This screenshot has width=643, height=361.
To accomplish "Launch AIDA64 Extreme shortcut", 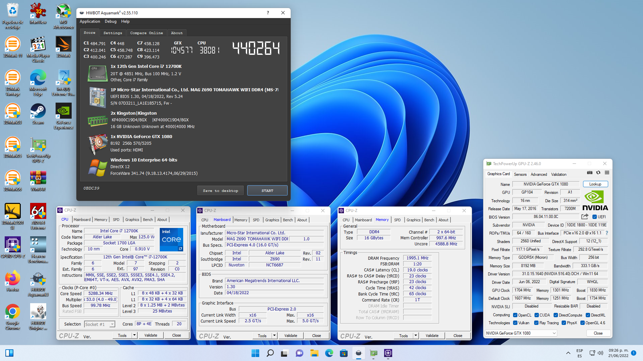I will 38,216.
